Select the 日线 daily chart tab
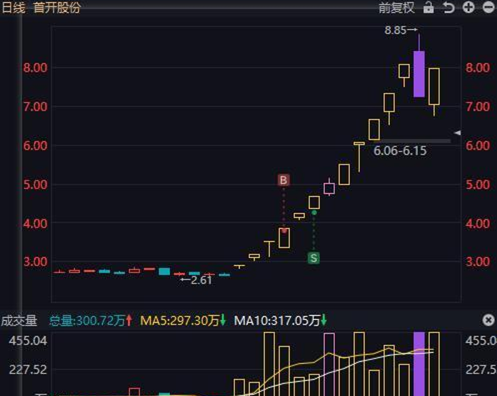This screenshot has width=497, height=396. tap(13, 8)
